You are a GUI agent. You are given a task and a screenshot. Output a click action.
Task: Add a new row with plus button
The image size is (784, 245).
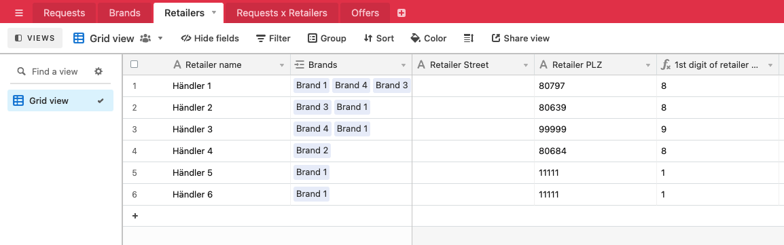tap(135, 216)
